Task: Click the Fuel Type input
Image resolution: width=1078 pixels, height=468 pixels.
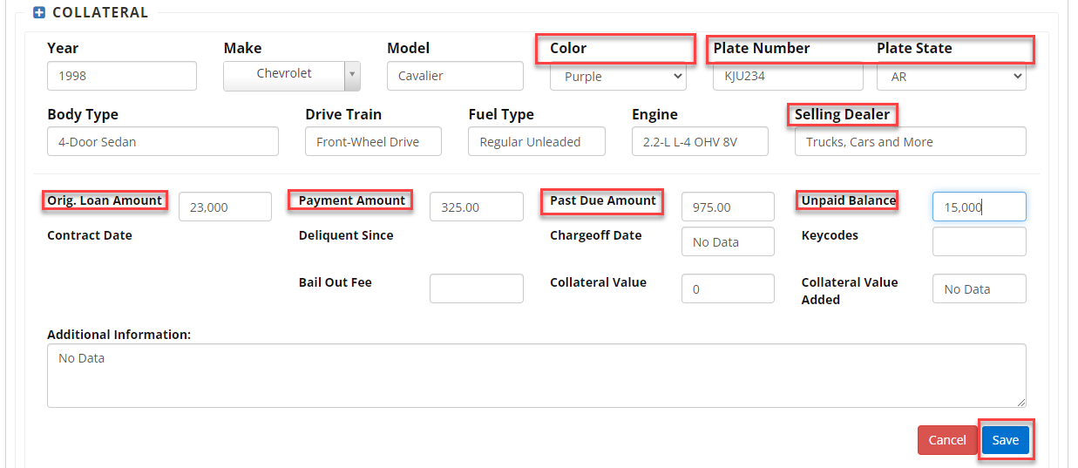Action: tap(536, 142)
